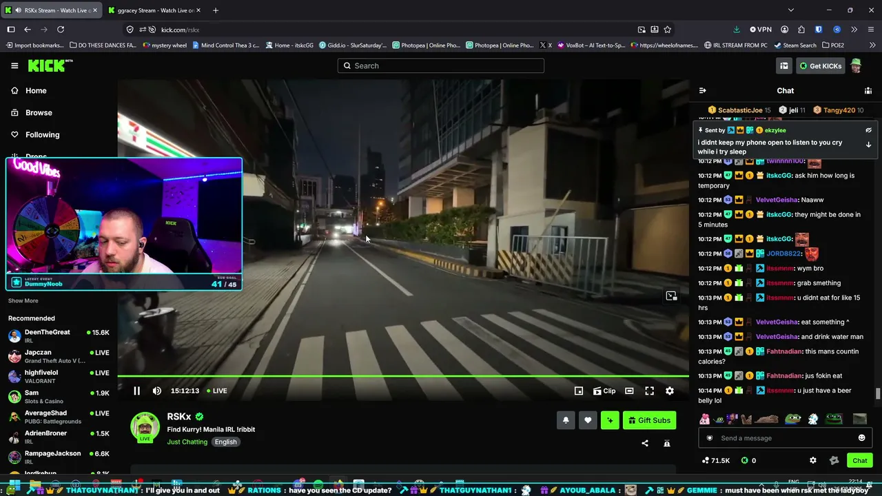This screenshot has width=882, height=496.
Task: Toggle the sidebar hamburger menu
Action: click(x=14, y=65)
